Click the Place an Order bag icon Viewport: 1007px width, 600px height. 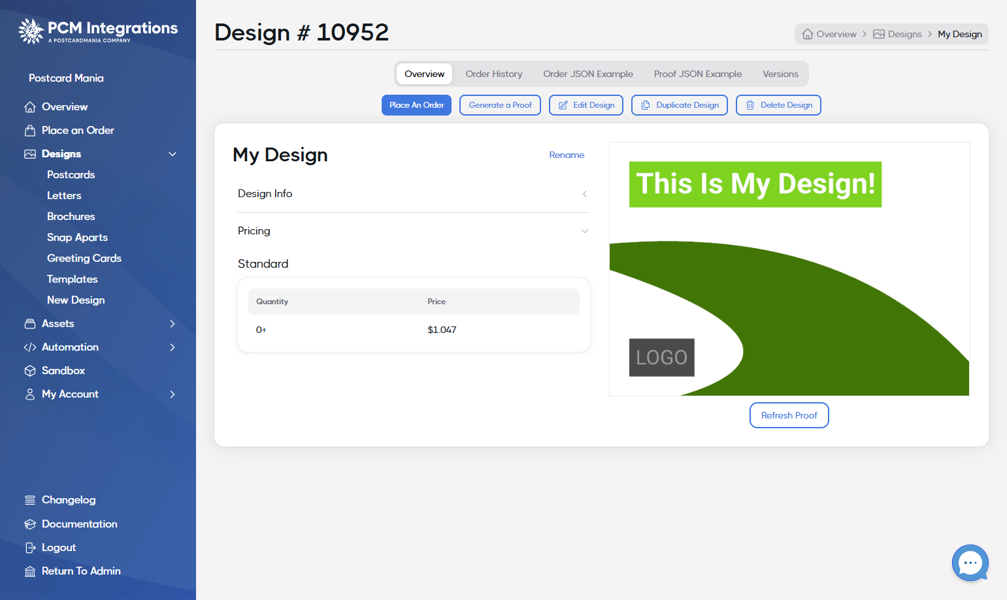[x=30, y=131]
